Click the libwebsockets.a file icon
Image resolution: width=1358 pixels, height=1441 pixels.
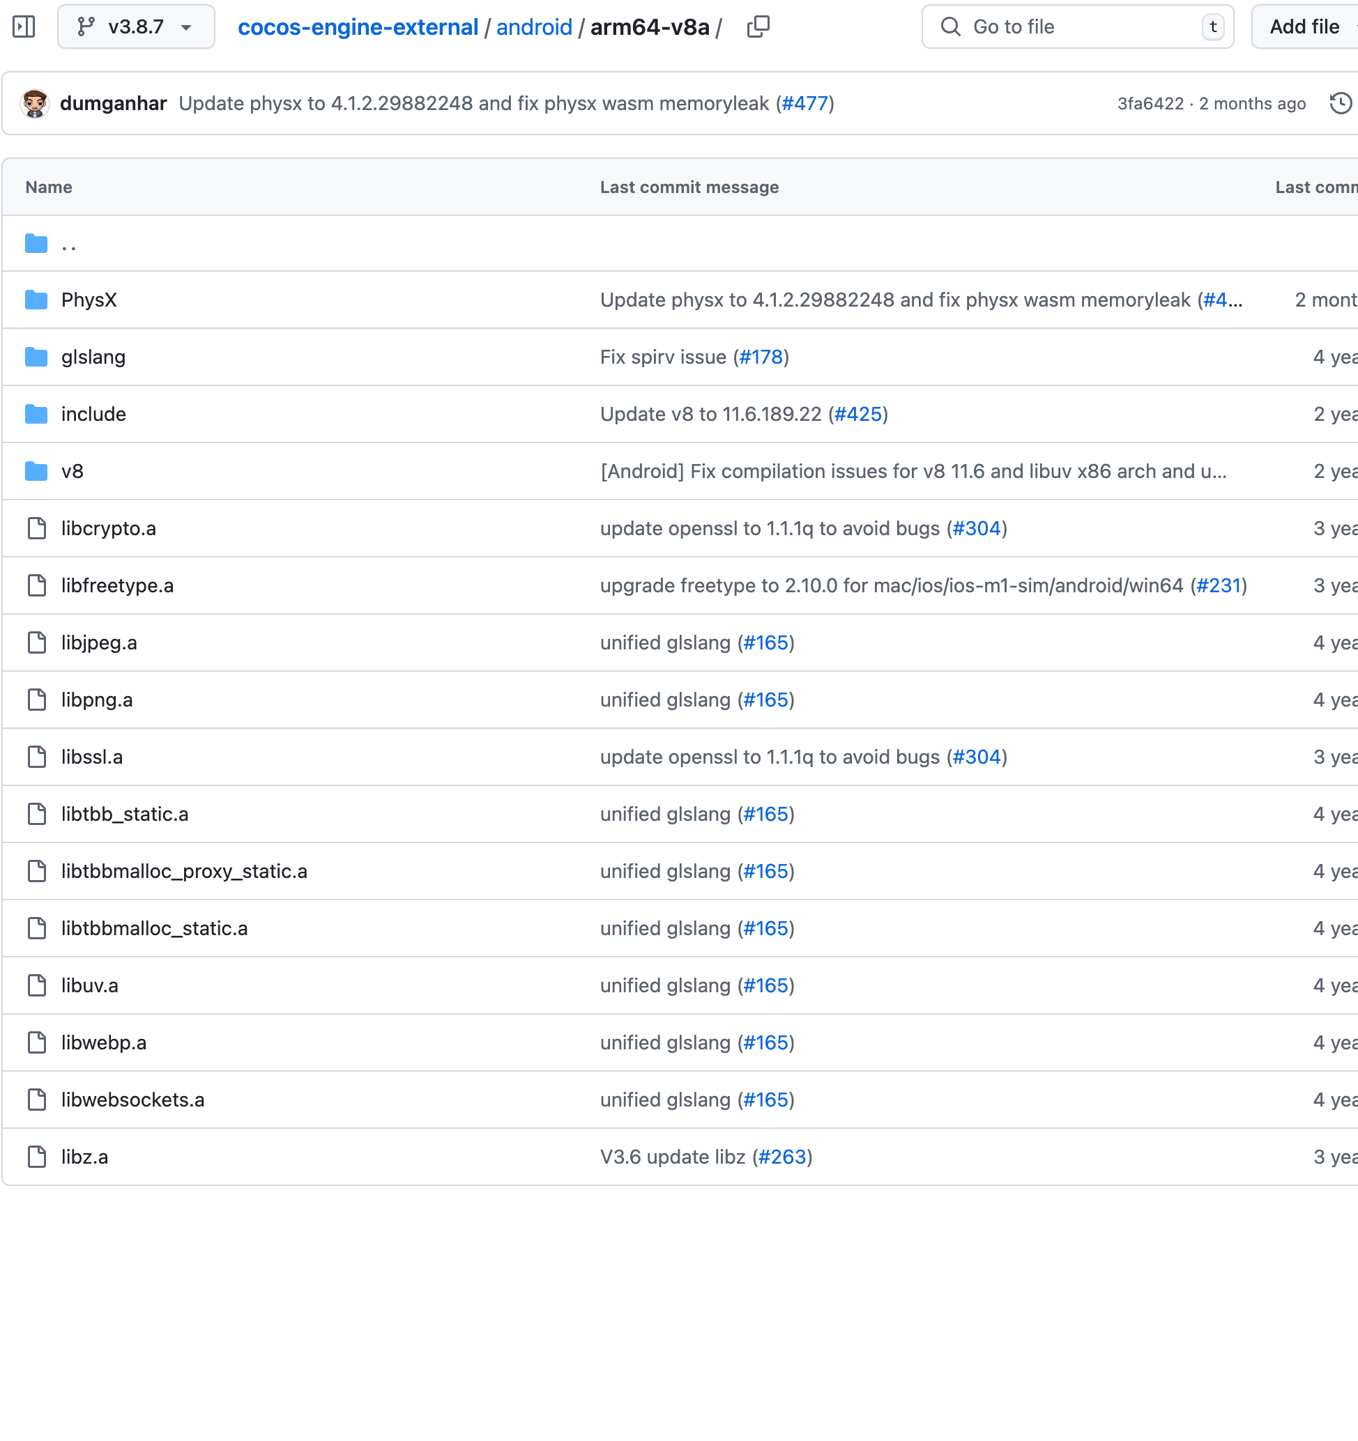(x=36, y=1100)
